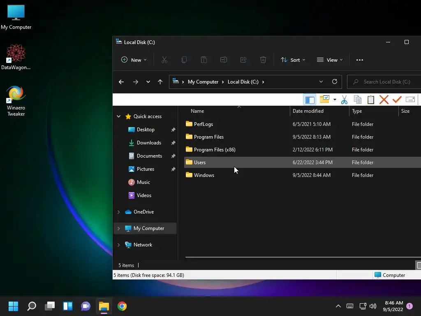This screenshot has width=421, height=316.
Task: Select Desktop in Quick access
Action: tap(146, 130)
